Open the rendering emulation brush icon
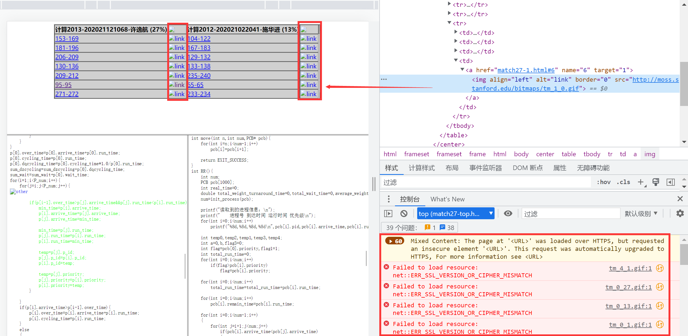The image size is (688, 336). click(656, 182)
